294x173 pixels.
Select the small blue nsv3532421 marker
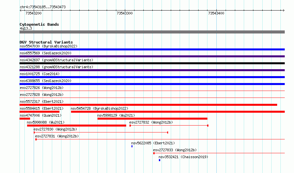tap(160, 160)
